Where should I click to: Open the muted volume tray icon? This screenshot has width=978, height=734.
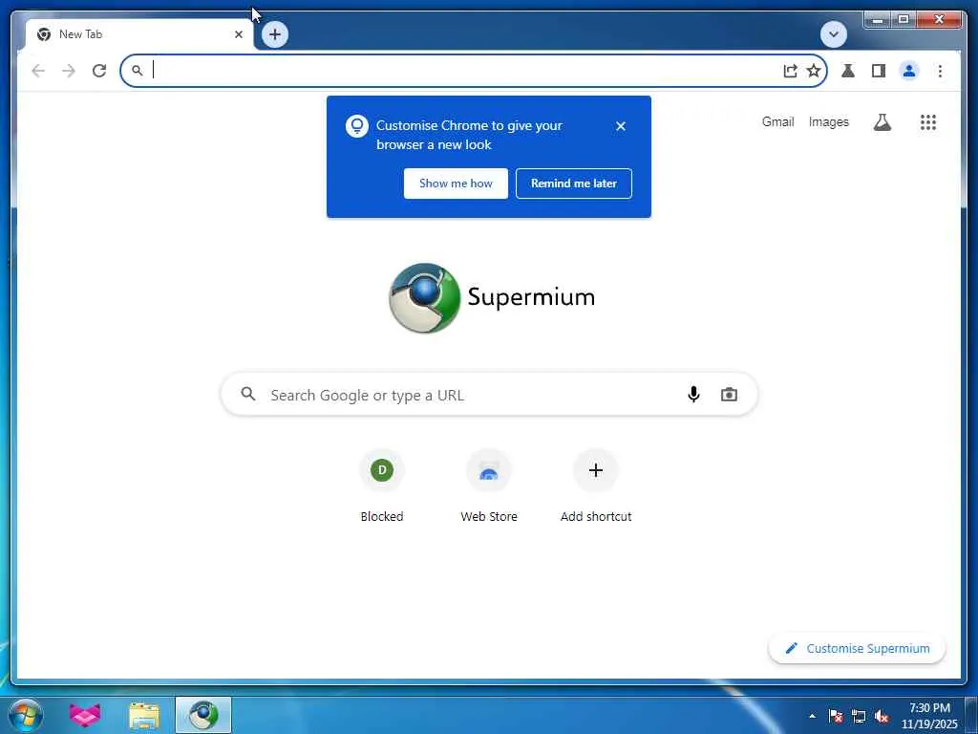click(x=882, y=716)
